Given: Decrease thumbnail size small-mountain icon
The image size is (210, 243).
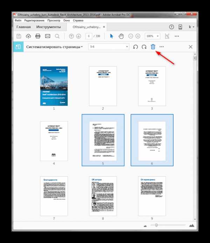Looking at the screenshot, I should point(145,226).
